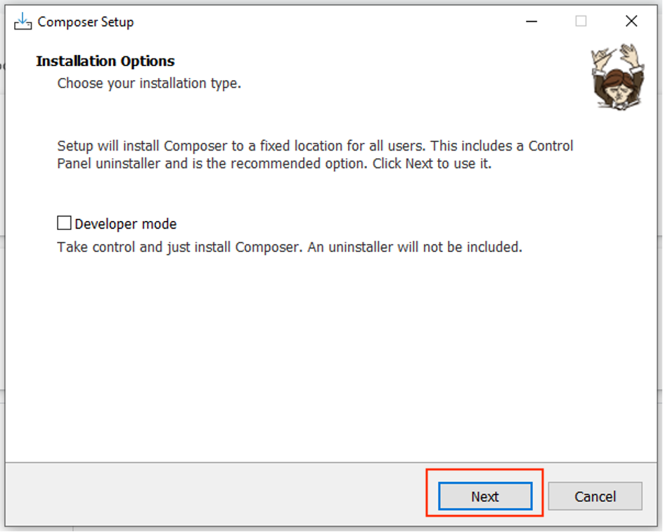Enable the Developer mode checkbox

pyautogui.click(x=64, y=223)
